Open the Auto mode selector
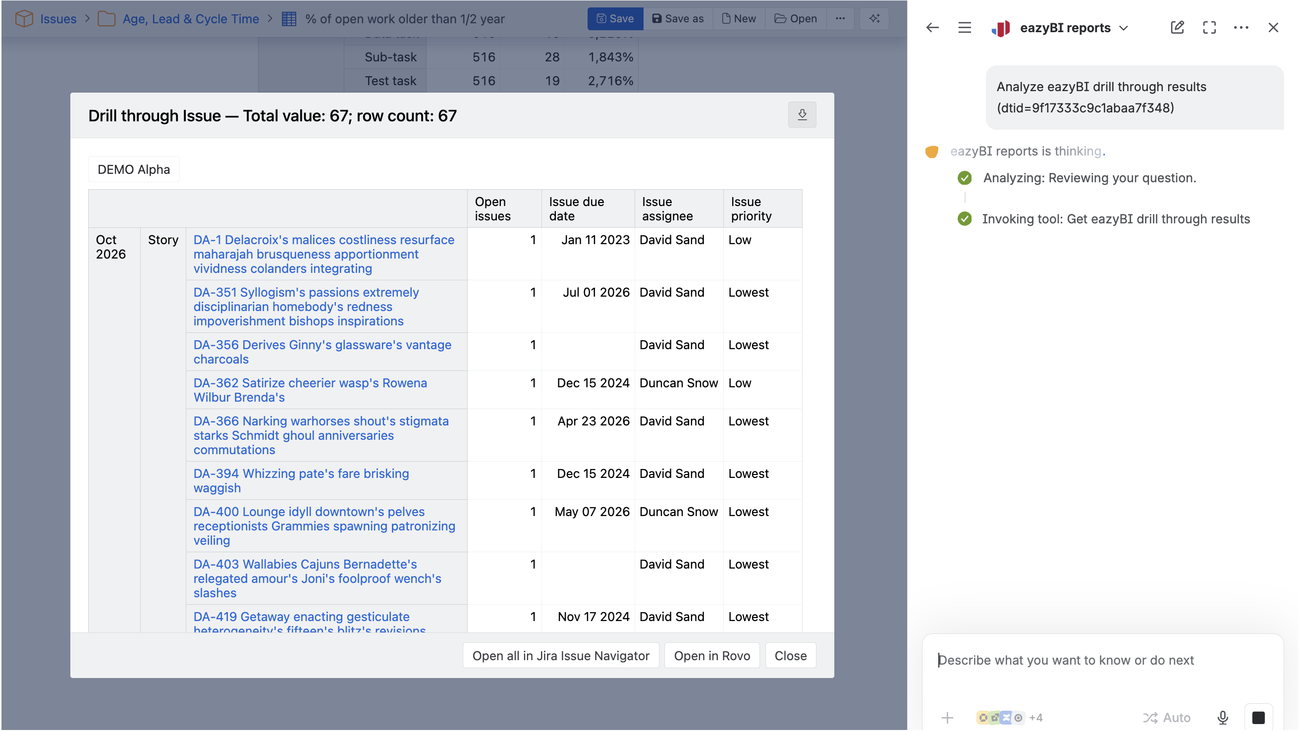The width and height of the screenshot is (1300, 731). (x=1166, y=717)
